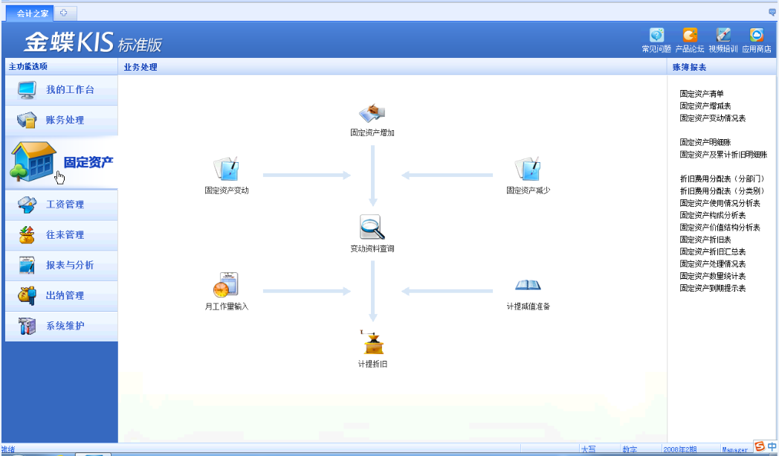Click the 报表与分析 sidebar icon
The image size is (779, 456).
click(27, 265)
